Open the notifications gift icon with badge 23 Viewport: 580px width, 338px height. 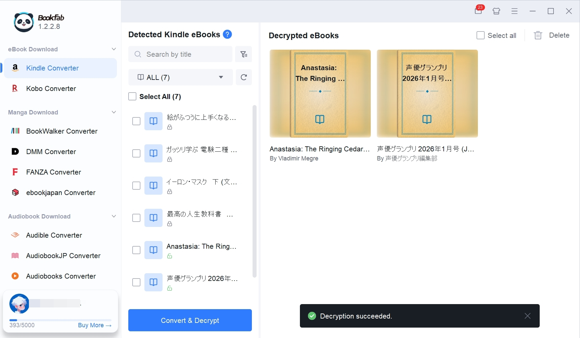click(x=479, y=11)
